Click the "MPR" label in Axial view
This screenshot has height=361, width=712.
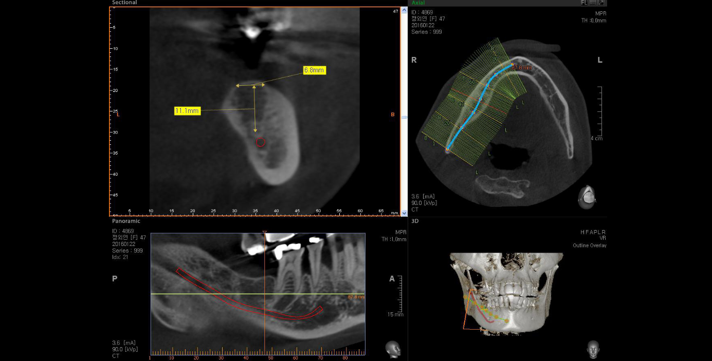[601, 14]
